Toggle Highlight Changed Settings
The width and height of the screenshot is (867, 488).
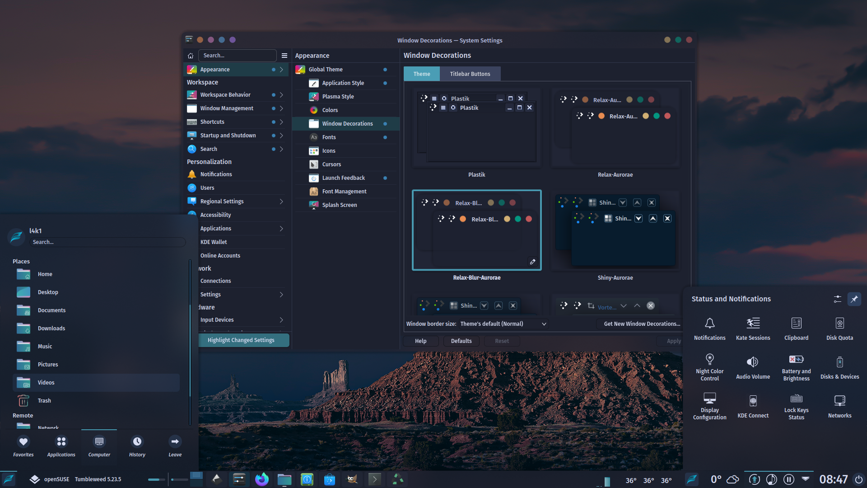click(241, 340)
